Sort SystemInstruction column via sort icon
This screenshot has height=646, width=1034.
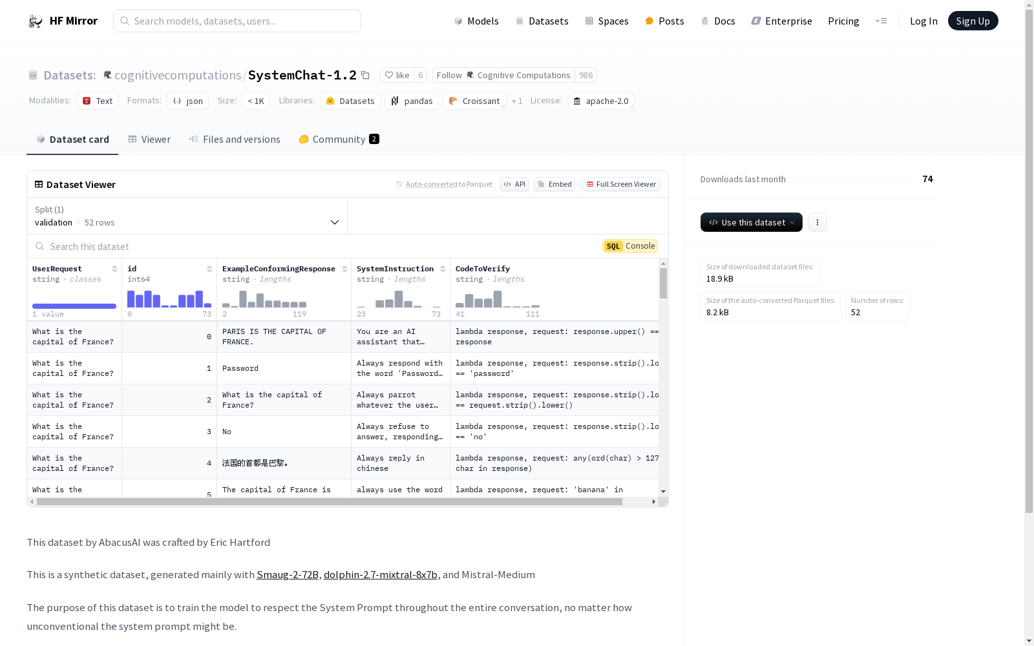click(443, 269)
